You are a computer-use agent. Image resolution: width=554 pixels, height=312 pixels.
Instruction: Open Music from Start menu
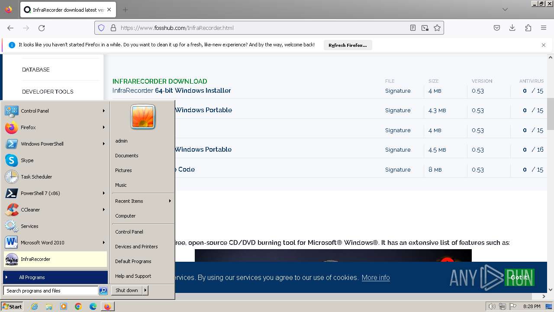coord(143,185)
